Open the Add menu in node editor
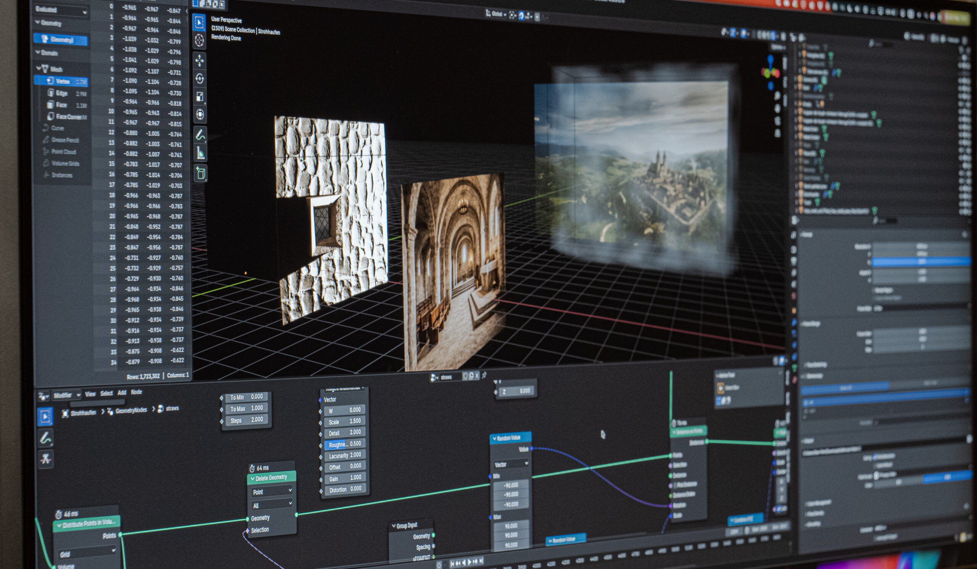Viewport: 977px width, 569px height. tap(122, 393)
